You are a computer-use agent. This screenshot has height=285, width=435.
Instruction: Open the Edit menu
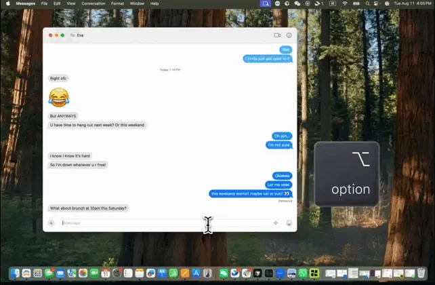57,3
